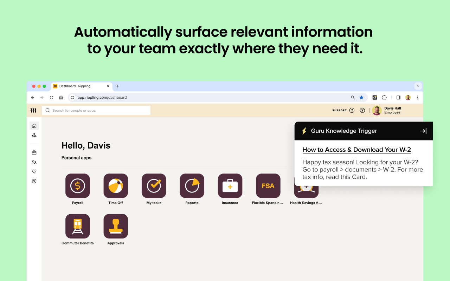Click the browser home button
The width and height of the screenshot is (450, 281).
[61, 97]
